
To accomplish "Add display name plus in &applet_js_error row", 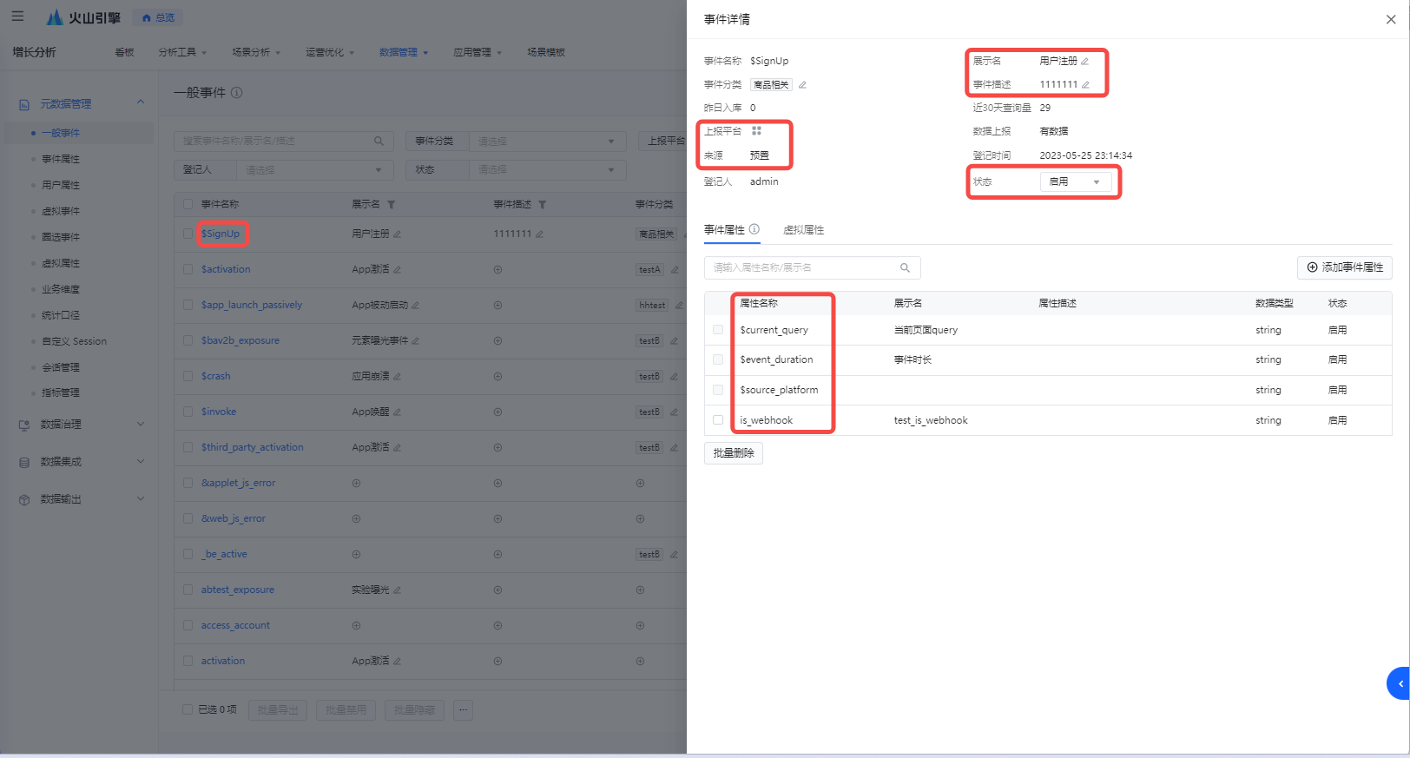I will pyautogui.click(x=356, y=483).
